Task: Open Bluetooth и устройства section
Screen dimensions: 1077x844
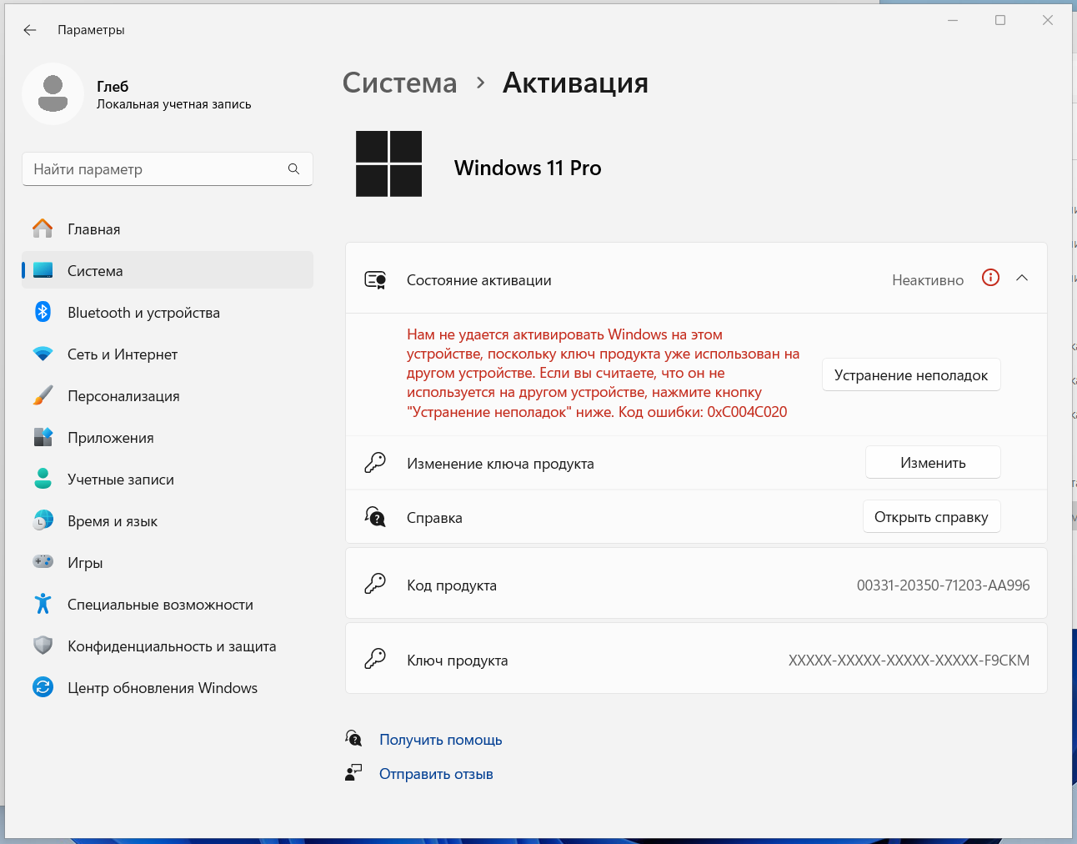Action: (x=168, y=312)
